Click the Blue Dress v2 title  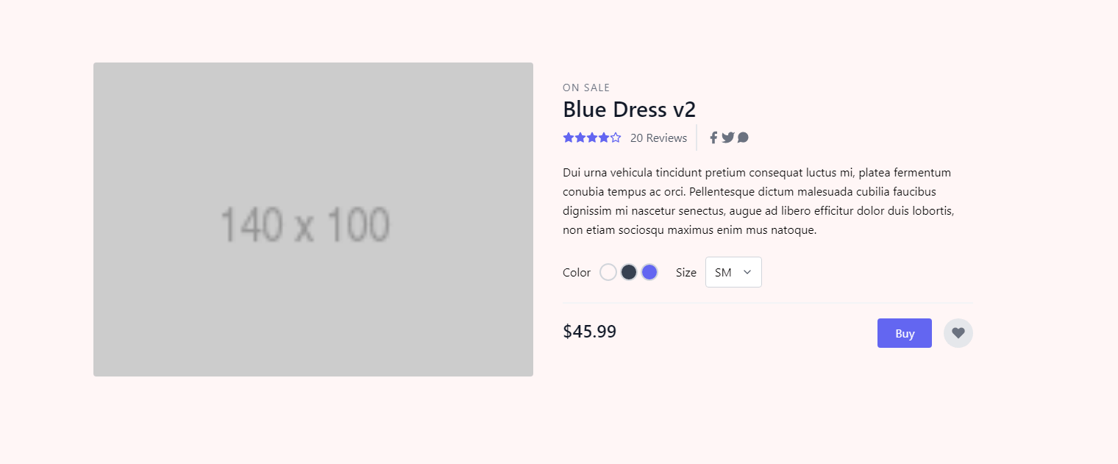[x=629, y=110]
